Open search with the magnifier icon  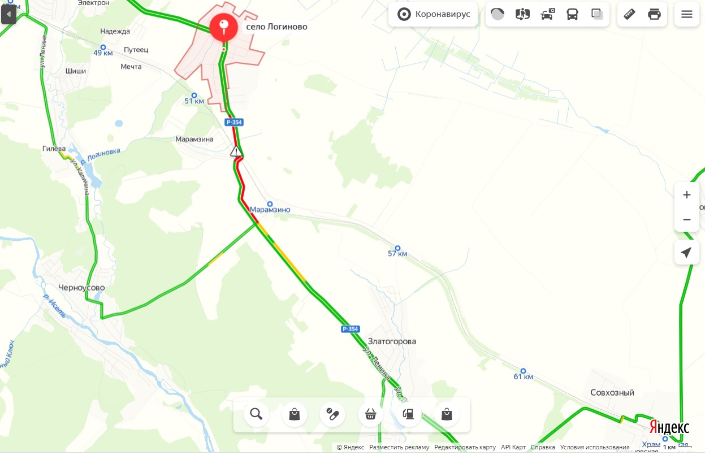[256, 414]
